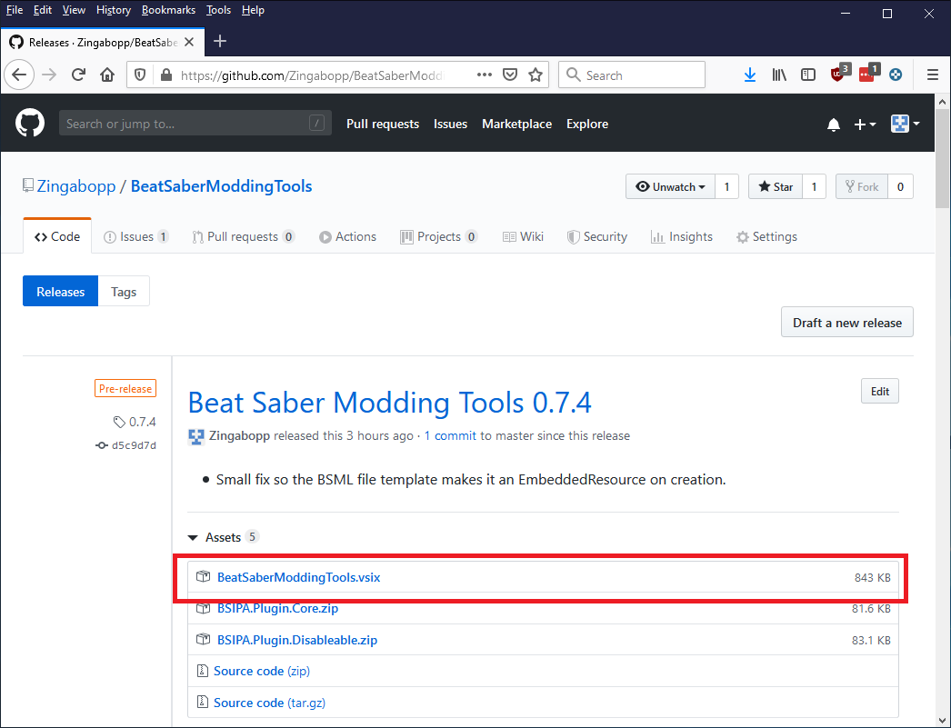
Task: Open the Insights tab
Action: (682, 236)
